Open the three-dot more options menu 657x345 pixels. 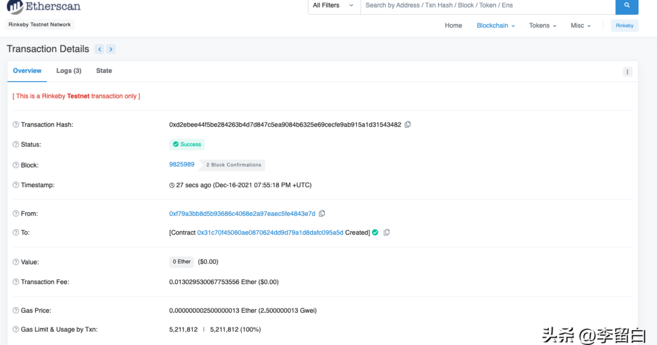627,72
